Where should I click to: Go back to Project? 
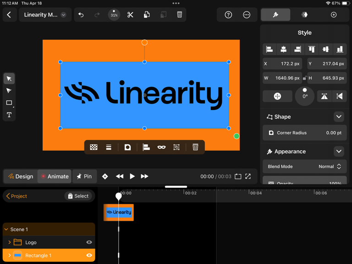(16, 196)
